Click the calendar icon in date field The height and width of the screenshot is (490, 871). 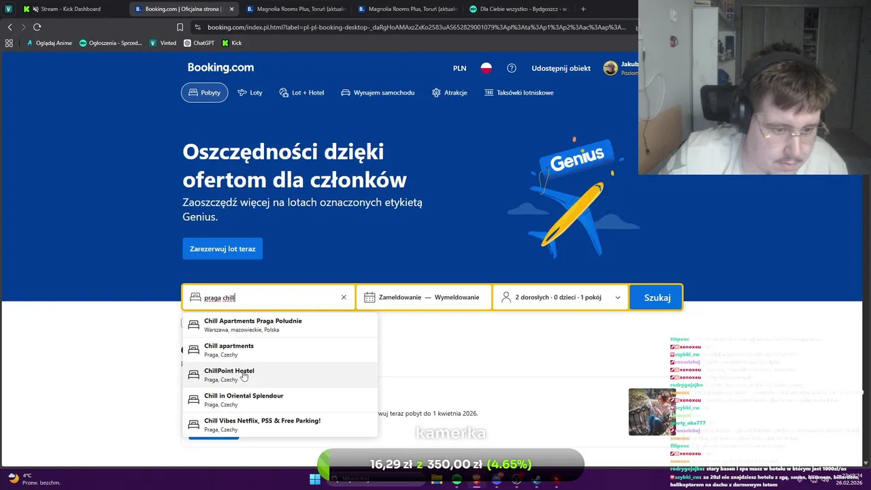pos(369,297)
